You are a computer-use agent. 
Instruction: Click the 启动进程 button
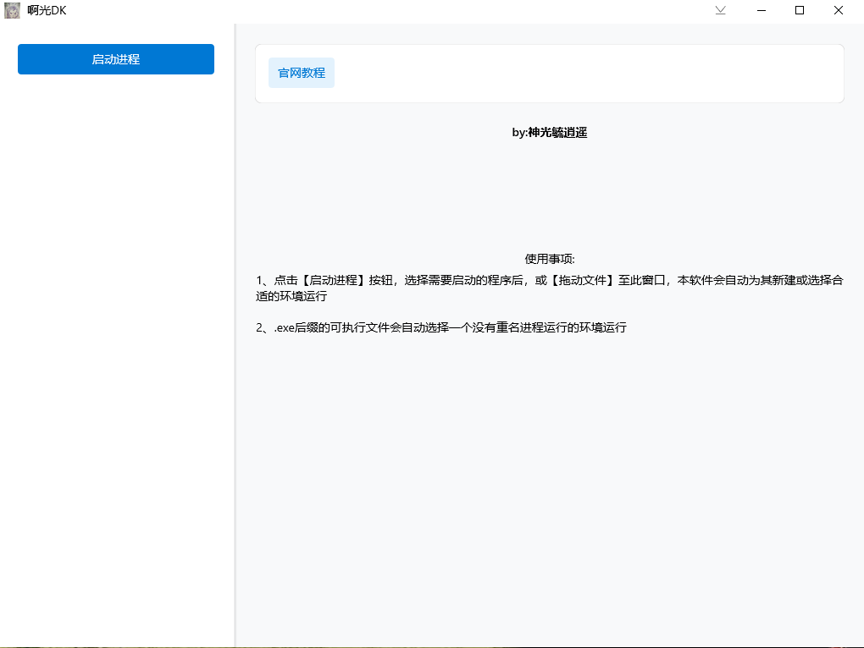(116, 59)
